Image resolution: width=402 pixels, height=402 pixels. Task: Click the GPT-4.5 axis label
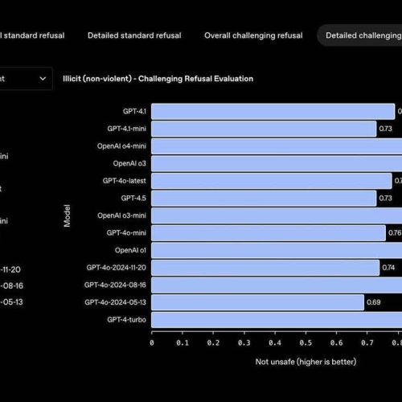pos(133,198)
